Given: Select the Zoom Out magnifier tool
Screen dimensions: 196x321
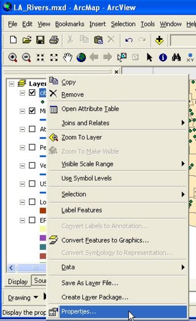Looking at the screenshot, I should click(26, 57).
